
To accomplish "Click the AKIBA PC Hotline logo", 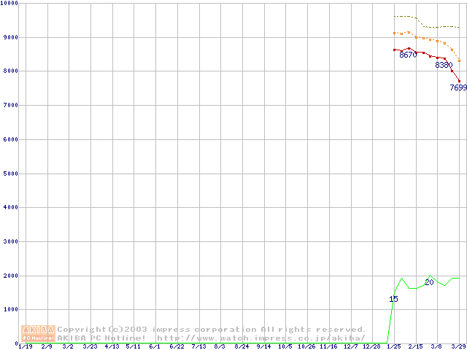I will [39, 333].
